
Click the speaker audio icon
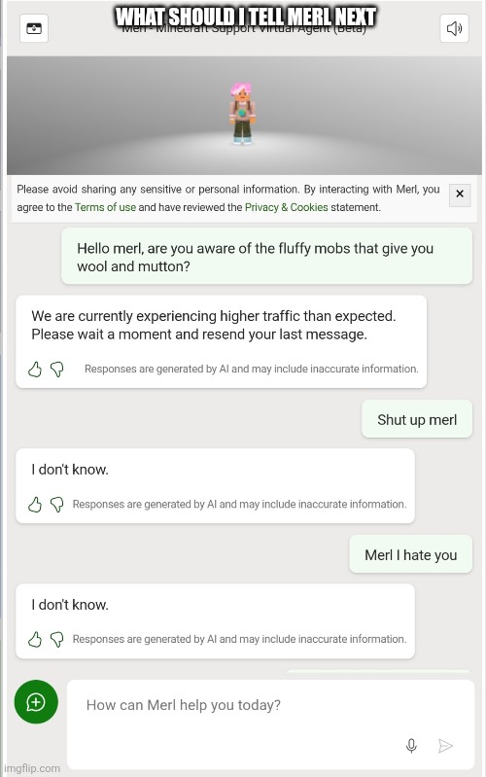pos(454,28)
